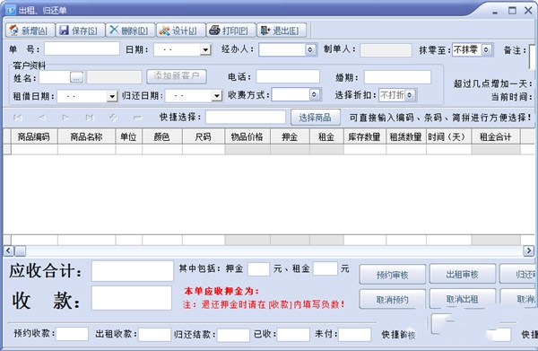Focus the 快捷选择 quick select input field
The height and width of the screenshot is (351, 538).
point(246,118)
